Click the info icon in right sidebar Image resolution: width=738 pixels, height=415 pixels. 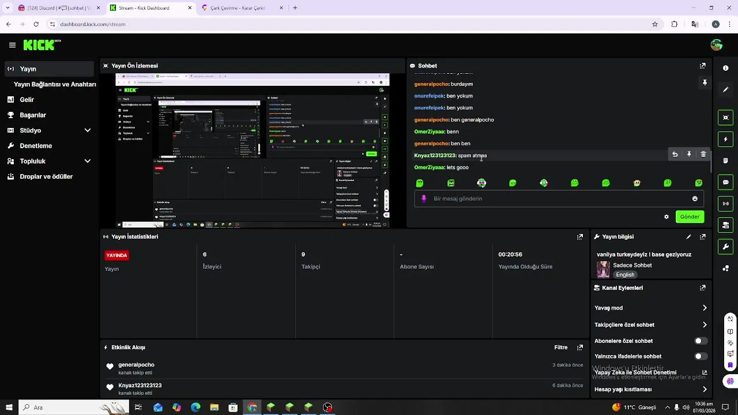pos(725,68)
